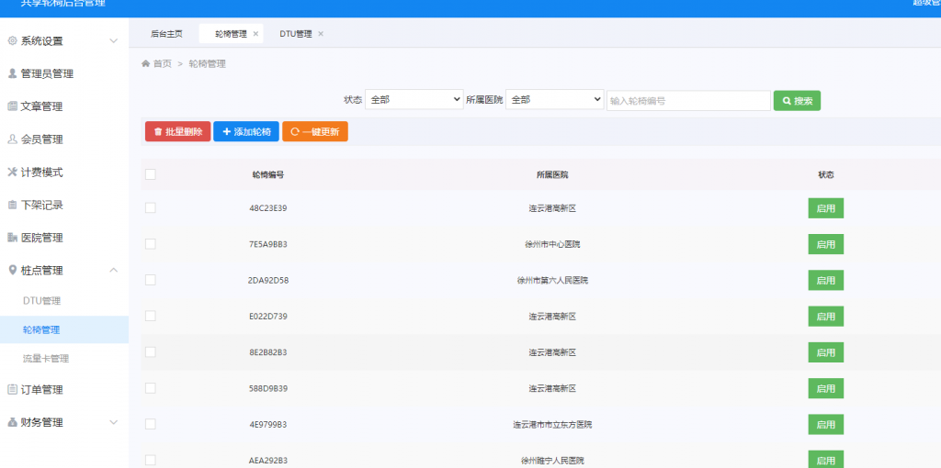Click the 状态 column header
This screenshot has height=468, width=941.
[x=826, y=175]
